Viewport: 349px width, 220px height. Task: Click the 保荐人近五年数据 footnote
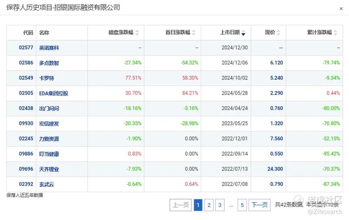25,195
